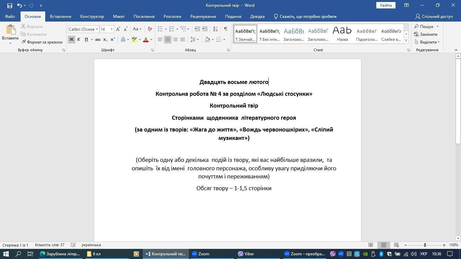Switch to the Конструктор tab
The width and height of the screenshot is (461, 259).
[92, 17]
